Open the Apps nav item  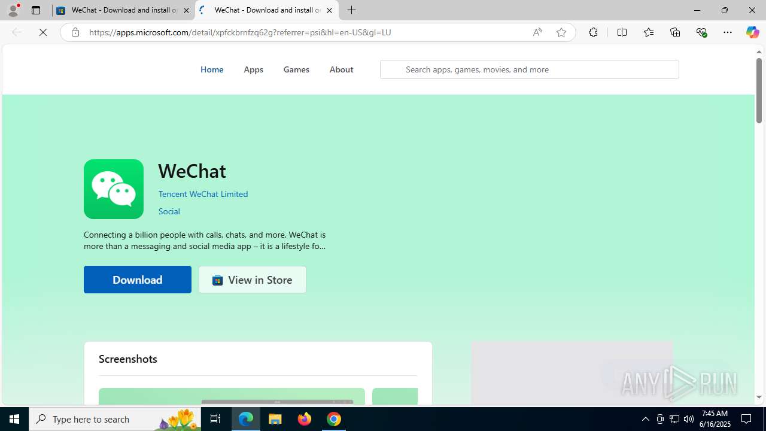click(x=253, y=69)
